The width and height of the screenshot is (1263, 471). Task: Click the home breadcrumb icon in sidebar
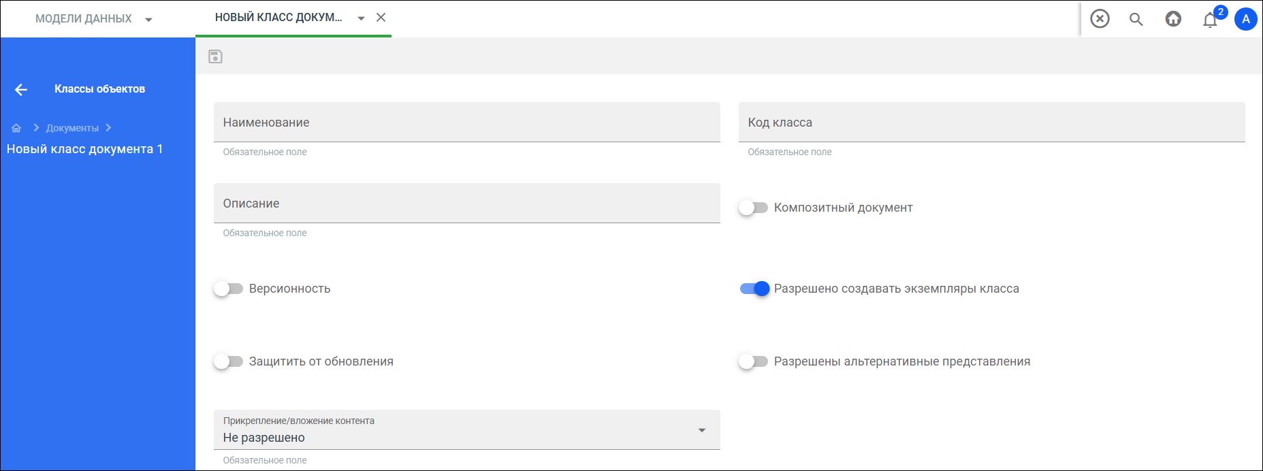click(x=16, y=128)
